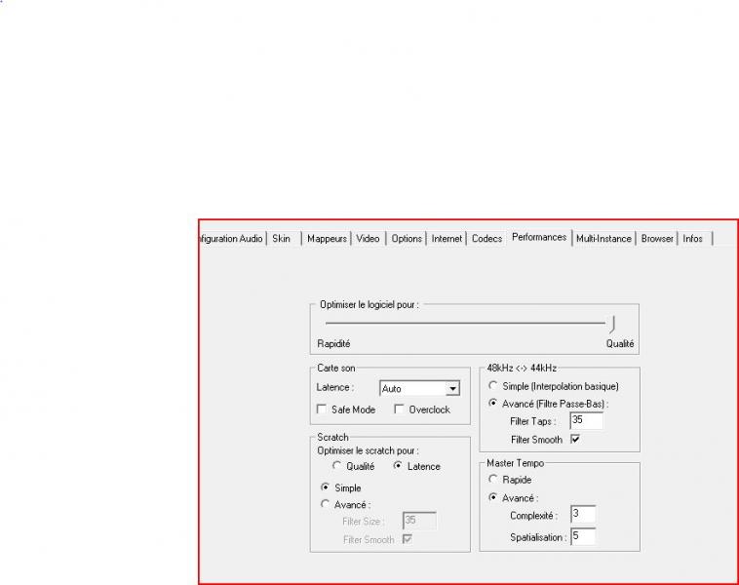Click the Filter Taps input field

[586, 421]
